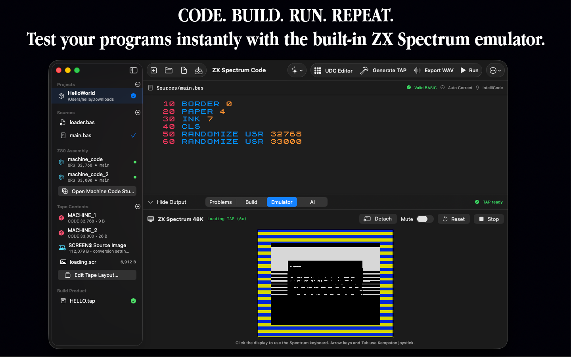Screen dimensions: 571x357
Task: Click the new document icon in toolbar
Action: (184, 70)
